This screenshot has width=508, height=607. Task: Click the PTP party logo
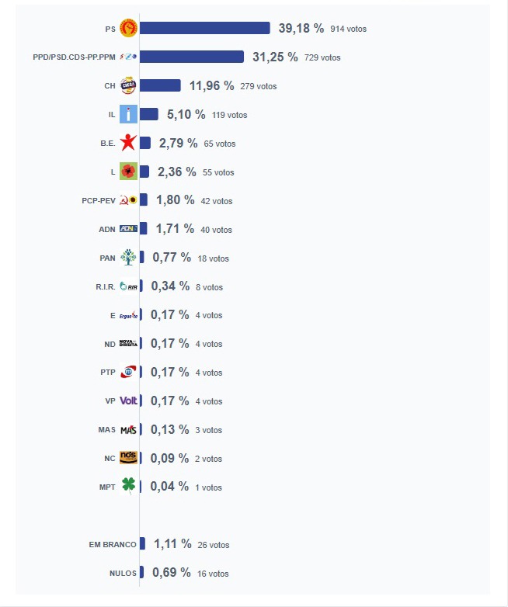(128, 372)
